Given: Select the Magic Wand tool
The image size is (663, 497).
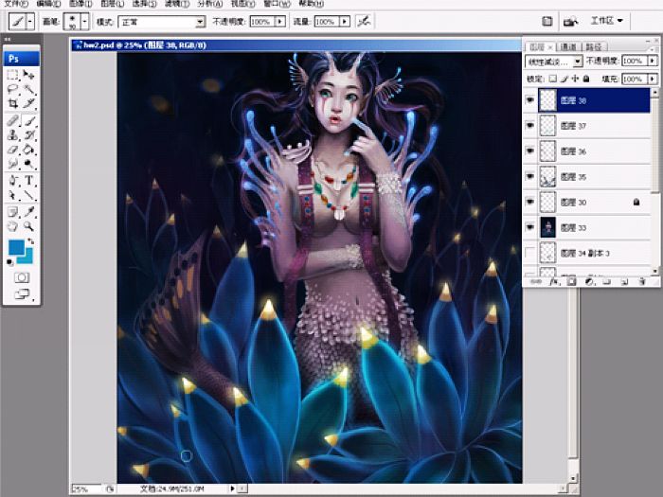Looking at the screenshot, I should 28,89.
